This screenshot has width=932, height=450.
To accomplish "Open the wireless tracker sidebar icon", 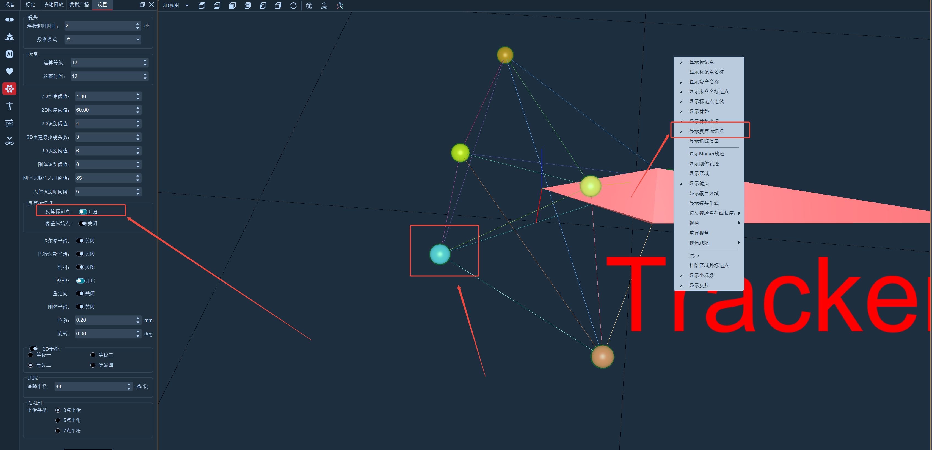I will coord(9,141).
